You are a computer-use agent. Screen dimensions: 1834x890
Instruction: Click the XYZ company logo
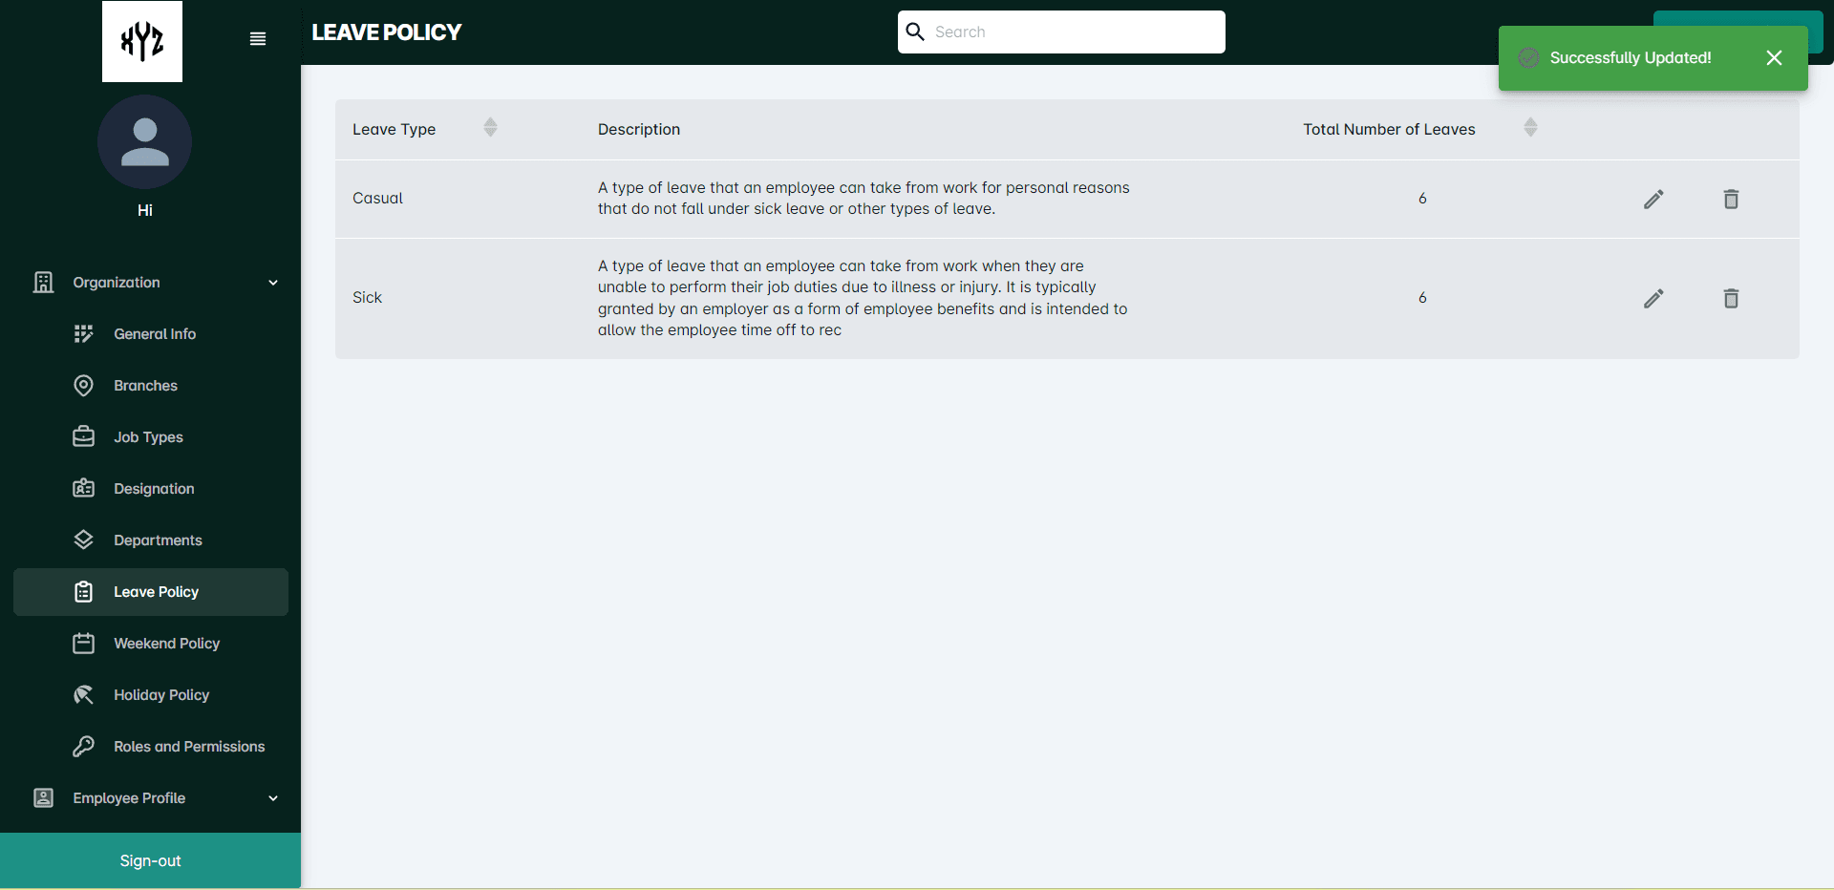coord(142,41)
